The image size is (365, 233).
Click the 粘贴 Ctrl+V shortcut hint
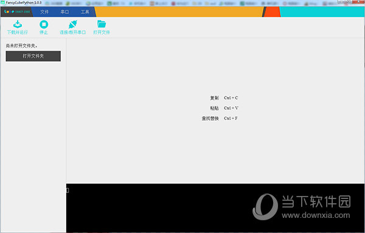click(224, 108)
